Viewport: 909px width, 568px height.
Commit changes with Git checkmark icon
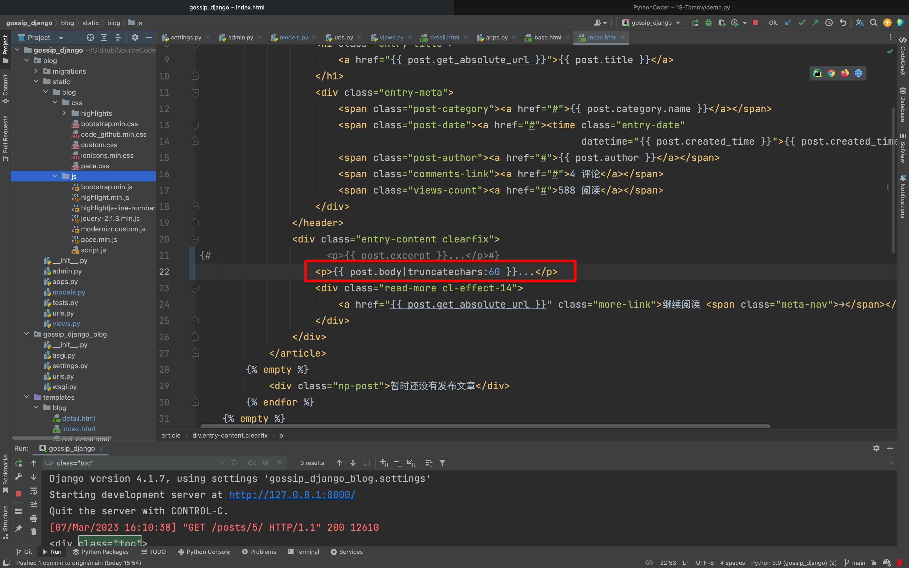tap(802, 23)
